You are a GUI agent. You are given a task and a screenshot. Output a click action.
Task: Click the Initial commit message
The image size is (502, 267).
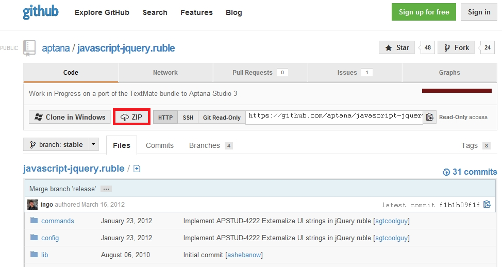click(203, 255)
